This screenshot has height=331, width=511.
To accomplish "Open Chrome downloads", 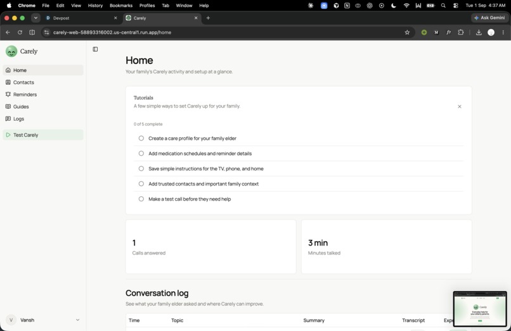I will click(479, 32).
